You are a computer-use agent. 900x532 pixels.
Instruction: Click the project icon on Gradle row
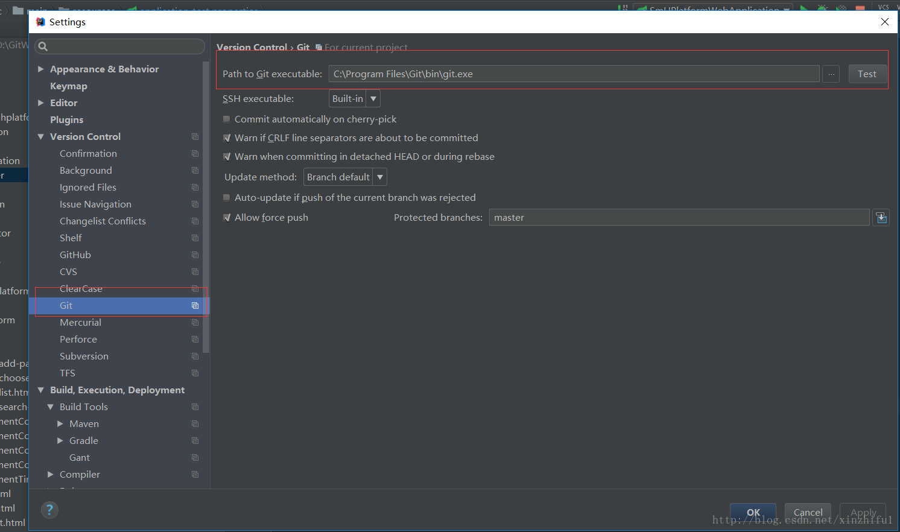pyautogui.click(x=195, y=441)
